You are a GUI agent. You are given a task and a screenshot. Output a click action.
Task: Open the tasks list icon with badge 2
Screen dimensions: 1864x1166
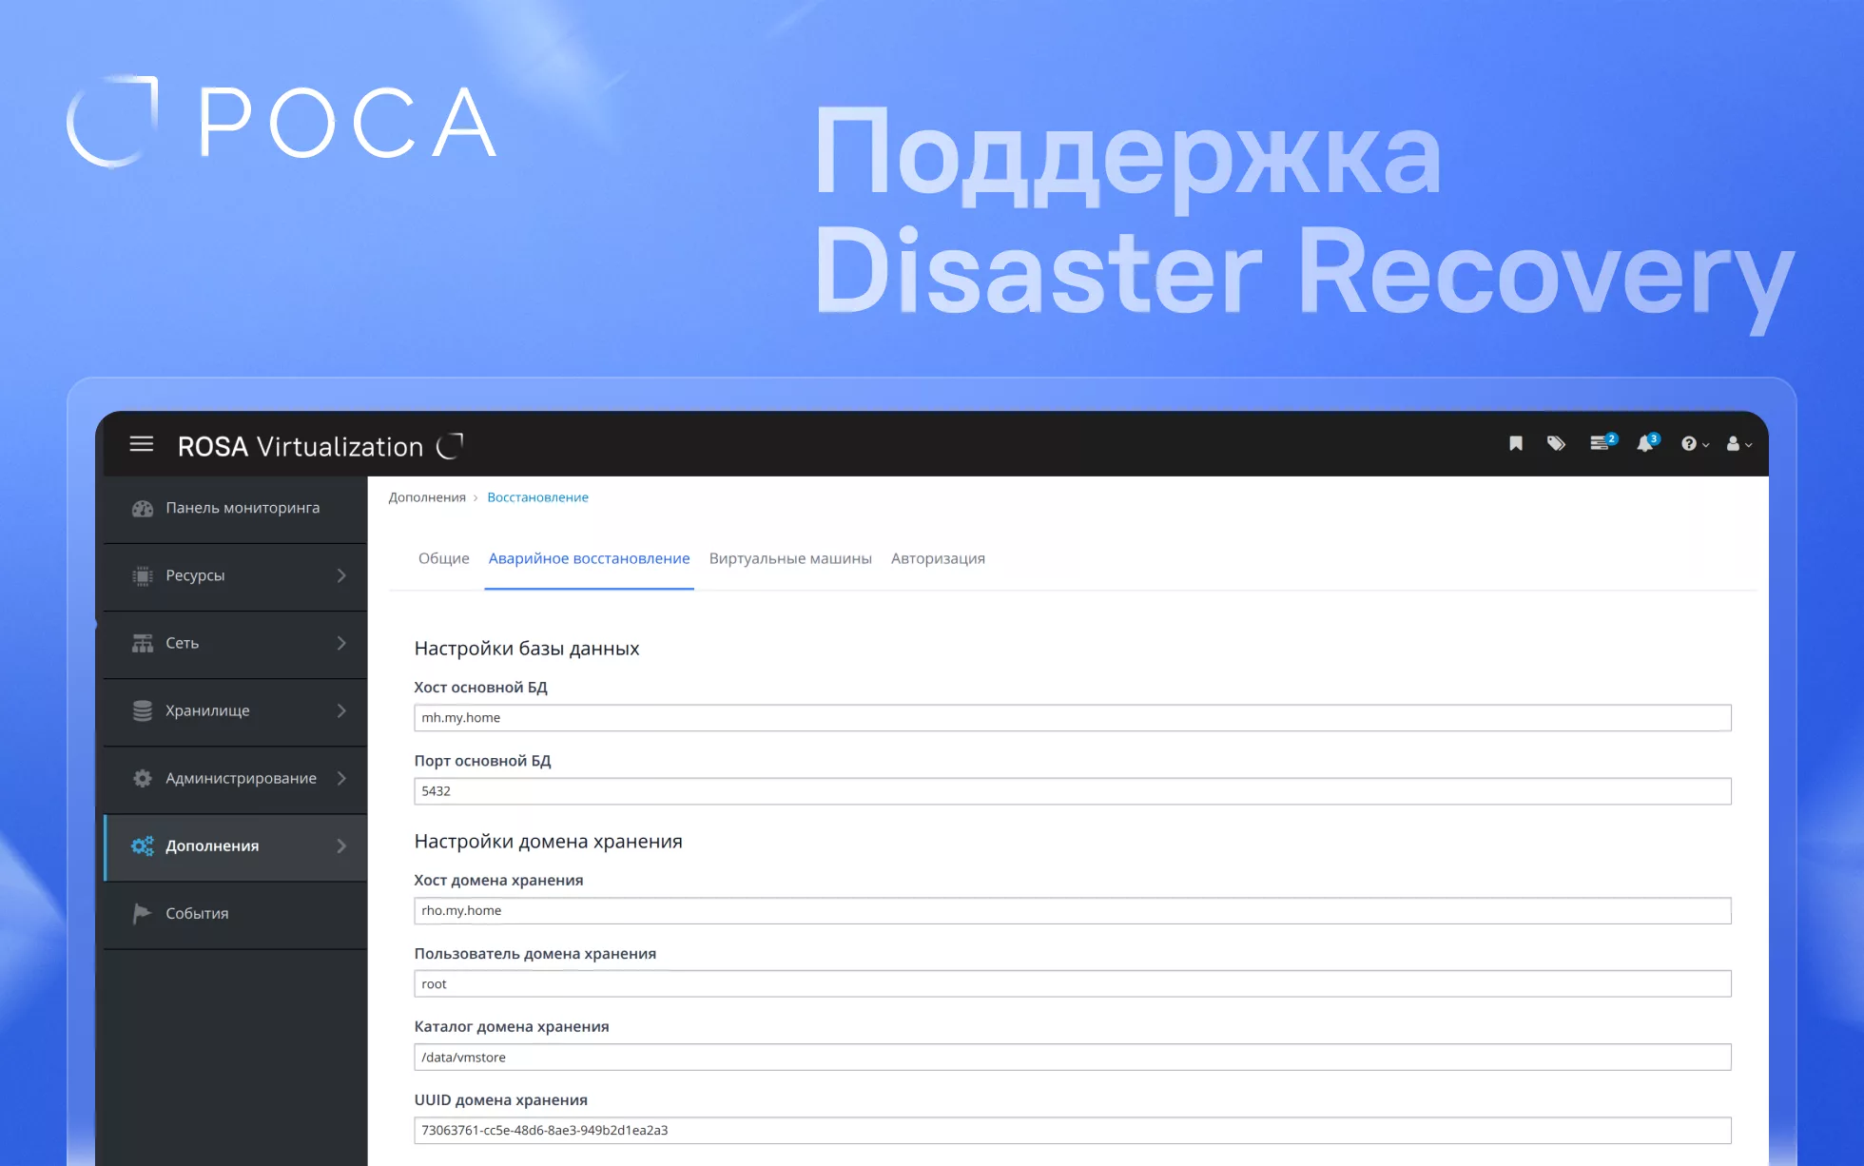click(1601, 444)
